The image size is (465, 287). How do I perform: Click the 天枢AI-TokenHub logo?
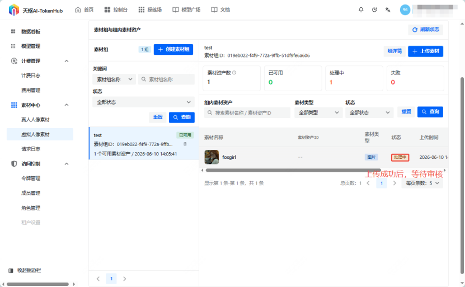[x=36, y=10]
